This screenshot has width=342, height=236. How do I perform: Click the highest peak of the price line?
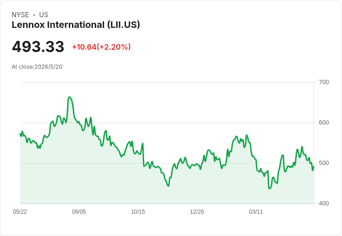tap(69, 97)
